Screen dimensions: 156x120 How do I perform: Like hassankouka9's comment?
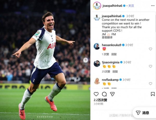tap(151, 49)
